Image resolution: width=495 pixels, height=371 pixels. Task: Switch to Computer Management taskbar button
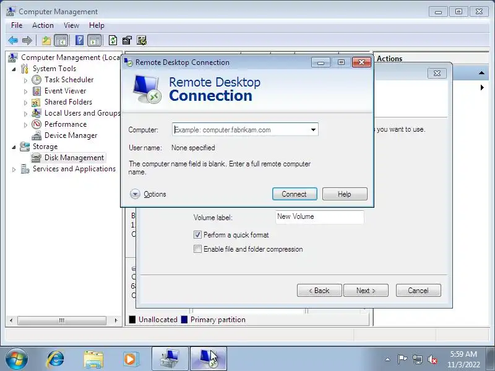point(170,359)
